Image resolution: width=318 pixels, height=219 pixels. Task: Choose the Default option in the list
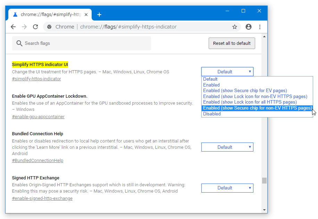(257, 79)
